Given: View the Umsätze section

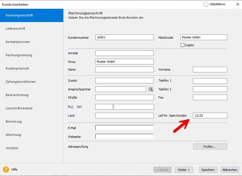Looking at the screenshot, I should coord(12,148).
